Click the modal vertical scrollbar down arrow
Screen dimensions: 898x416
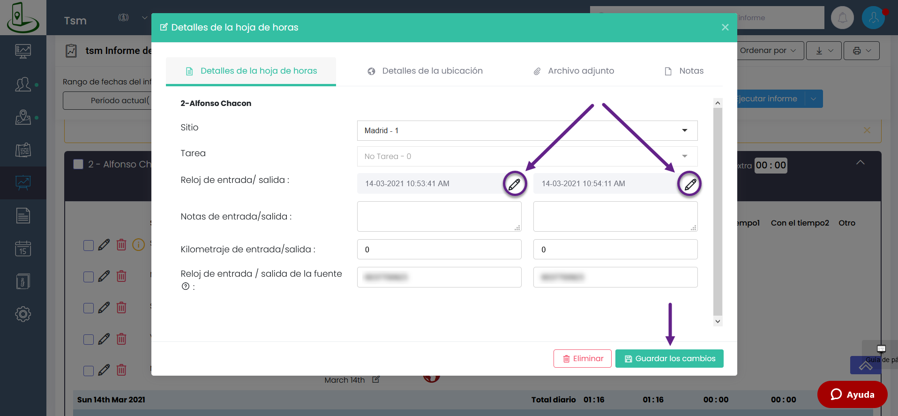[x=718, y=321]
